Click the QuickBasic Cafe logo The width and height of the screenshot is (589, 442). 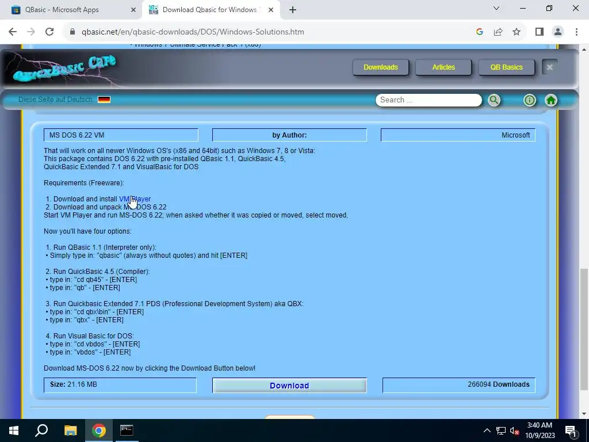click(64, 68)
